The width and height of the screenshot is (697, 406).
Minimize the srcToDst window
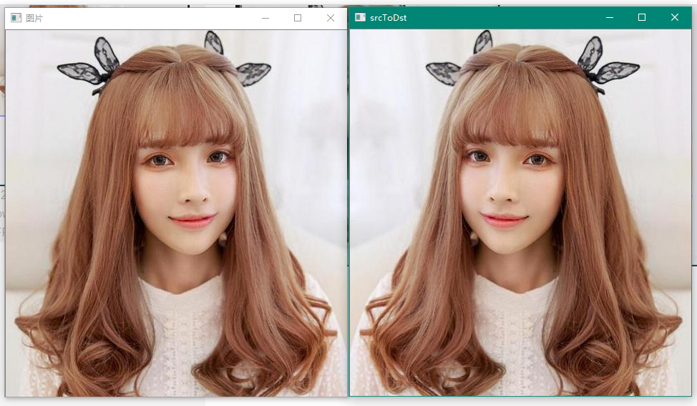610,17
